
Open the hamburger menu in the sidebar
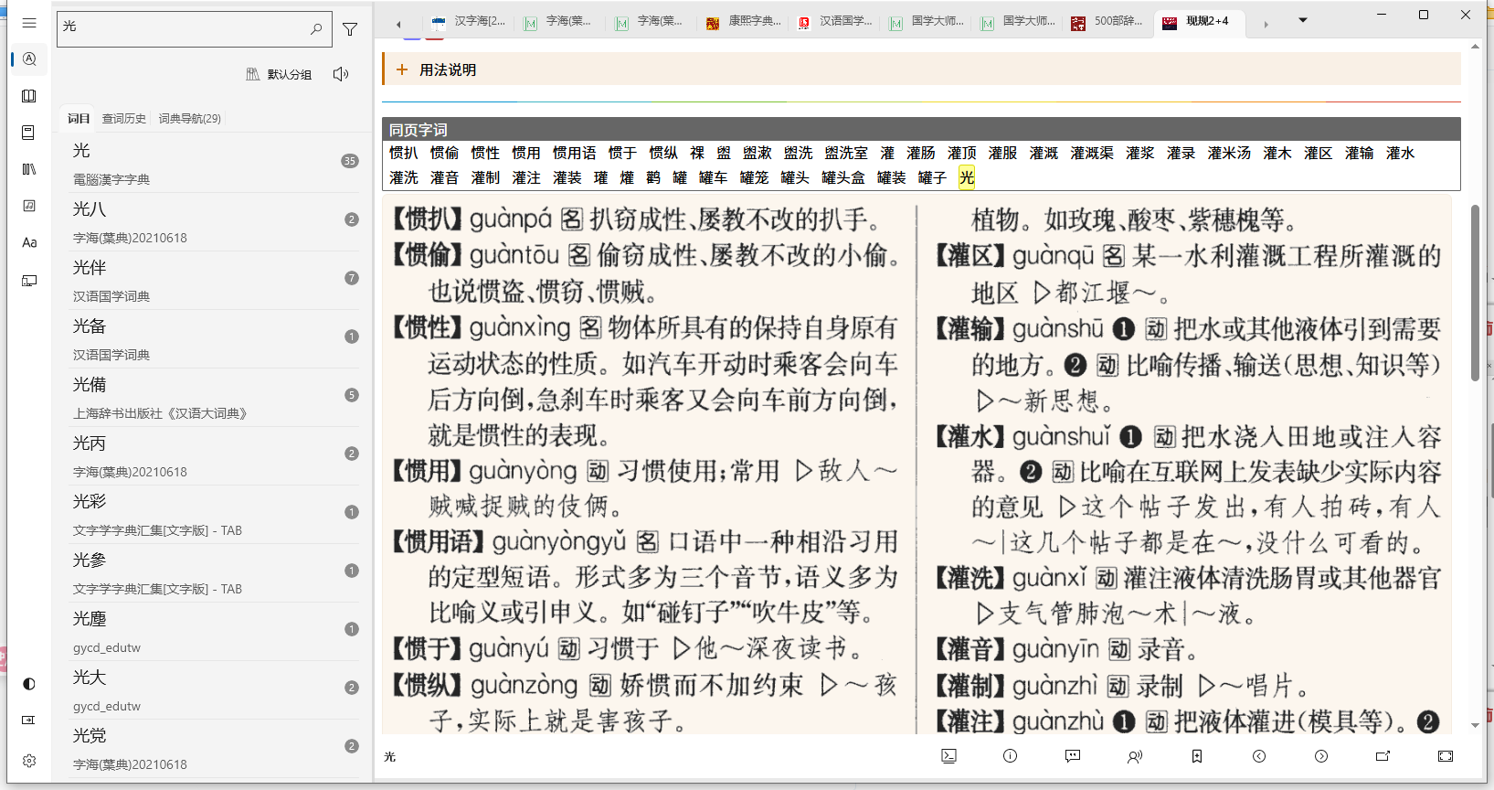coord(29,23)
